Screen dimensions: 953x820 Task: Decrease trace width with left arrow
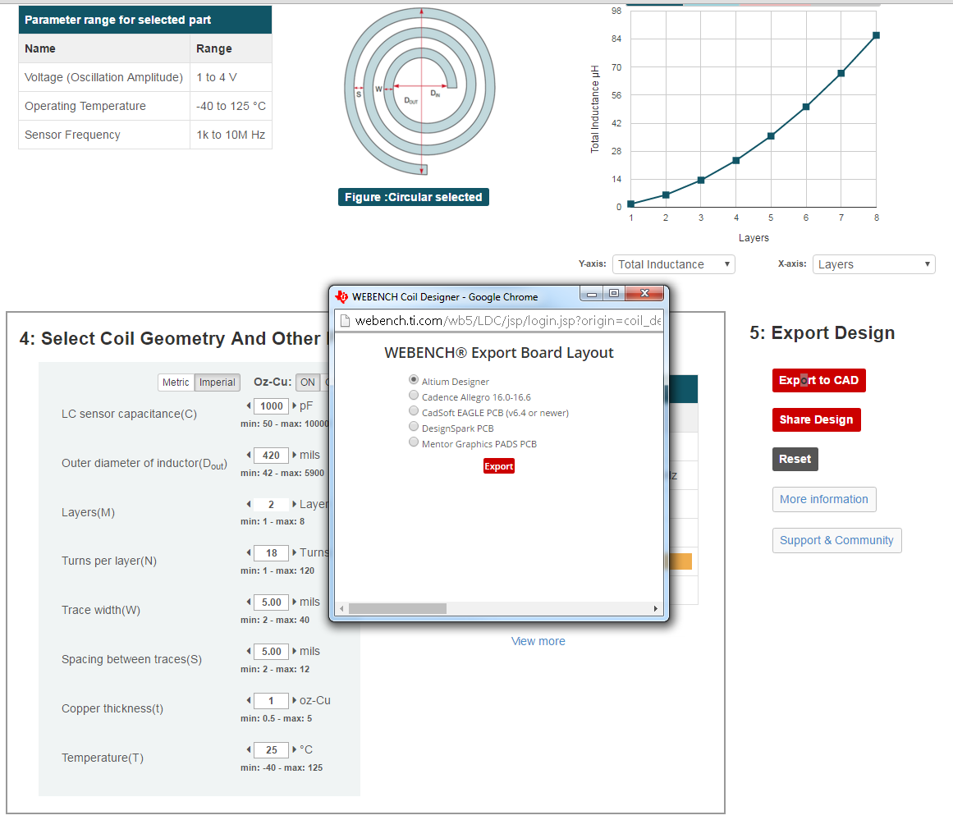[249, 602]
